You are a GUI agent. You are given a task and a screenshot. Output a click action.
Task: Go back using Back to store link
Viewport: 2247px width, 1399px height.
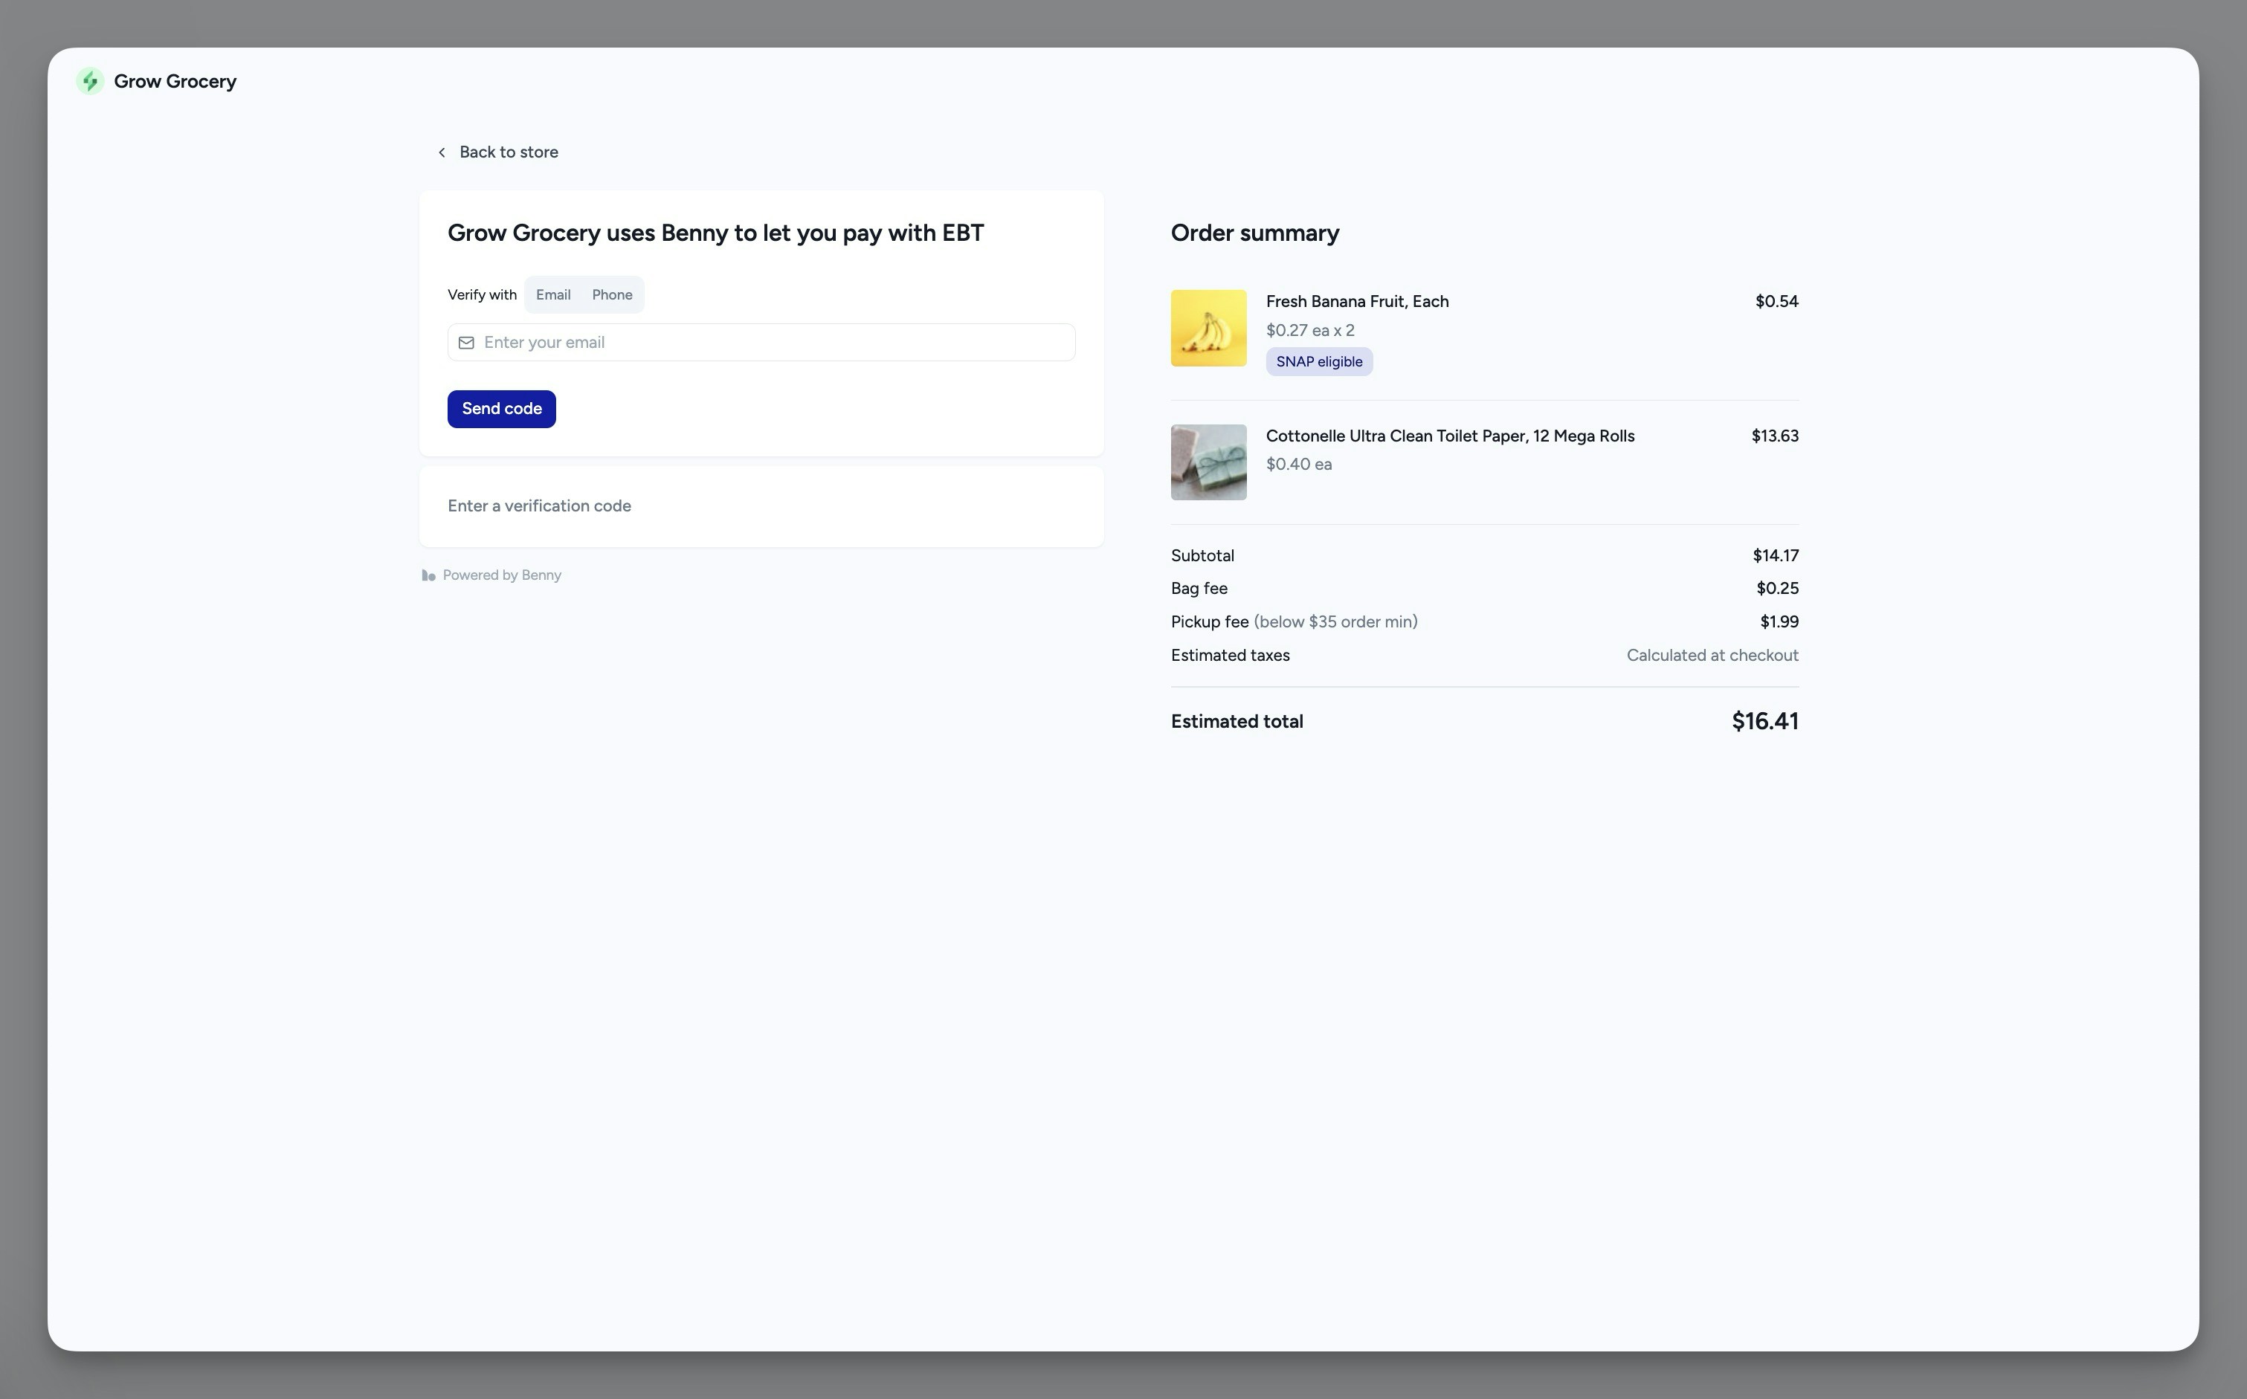point(508,152)
